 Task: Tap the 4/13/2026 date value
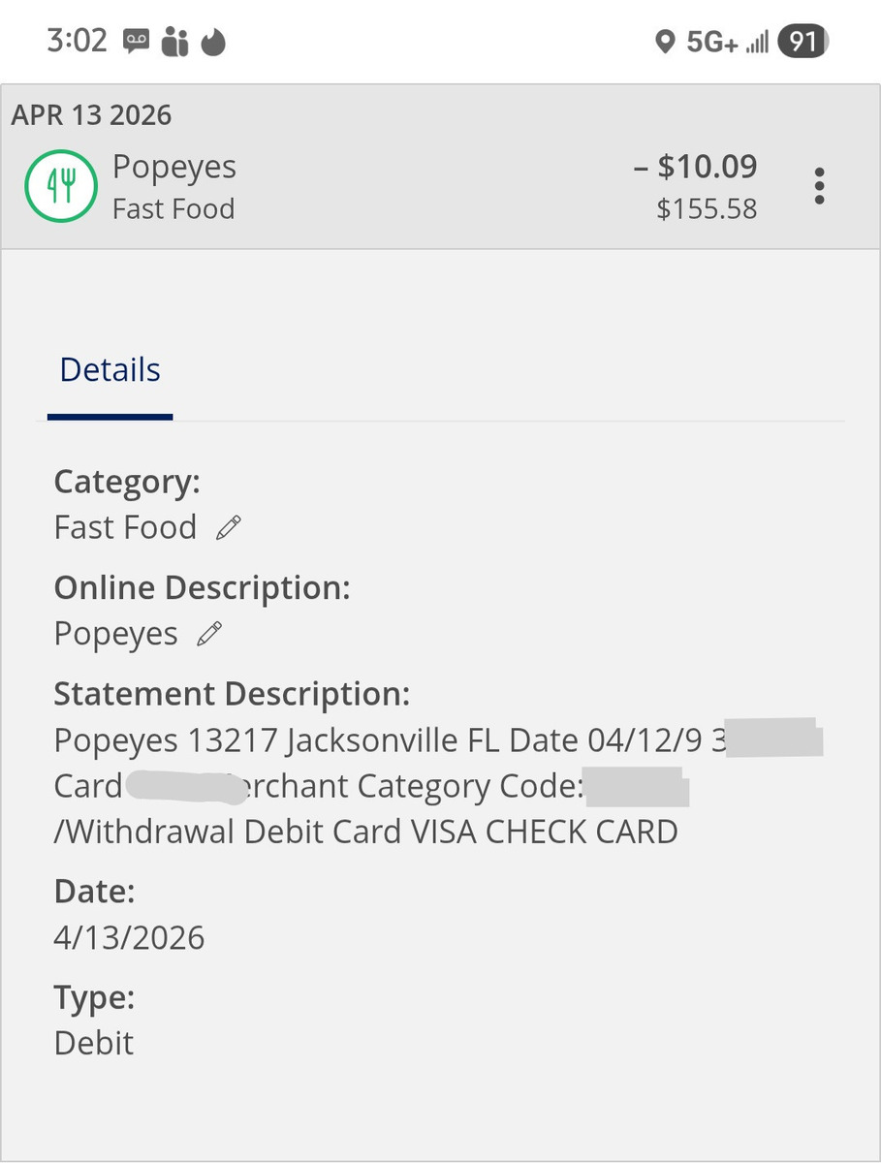pos(129,938)
